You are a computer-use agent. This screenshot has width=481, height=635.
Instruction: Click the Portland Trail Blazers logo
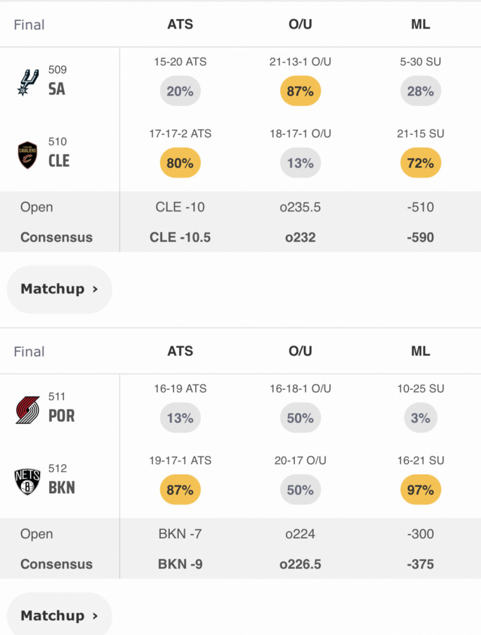pos(27,410)
